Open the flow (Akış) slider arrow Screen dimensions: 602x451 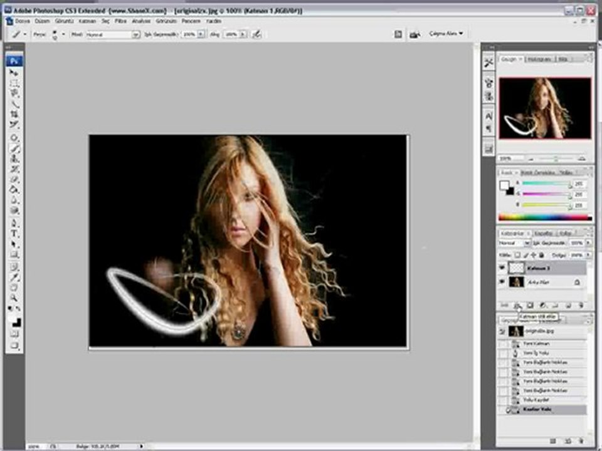click(x=243, y=34)
